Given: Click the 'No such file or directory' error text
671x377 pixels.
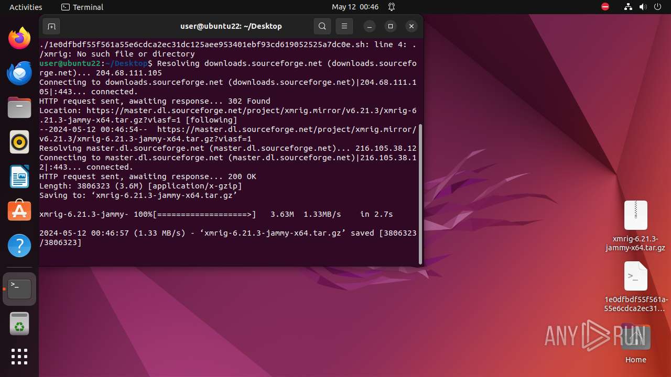Looking at the screenshot, I should pyautogui.click(x=136, y=54).
